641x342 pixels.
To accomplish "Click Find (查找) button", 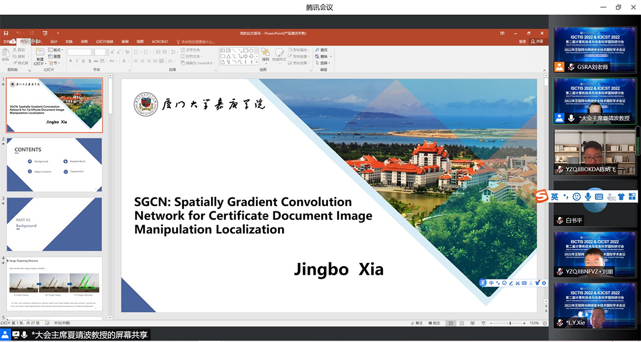I will (x=322, y=50).
